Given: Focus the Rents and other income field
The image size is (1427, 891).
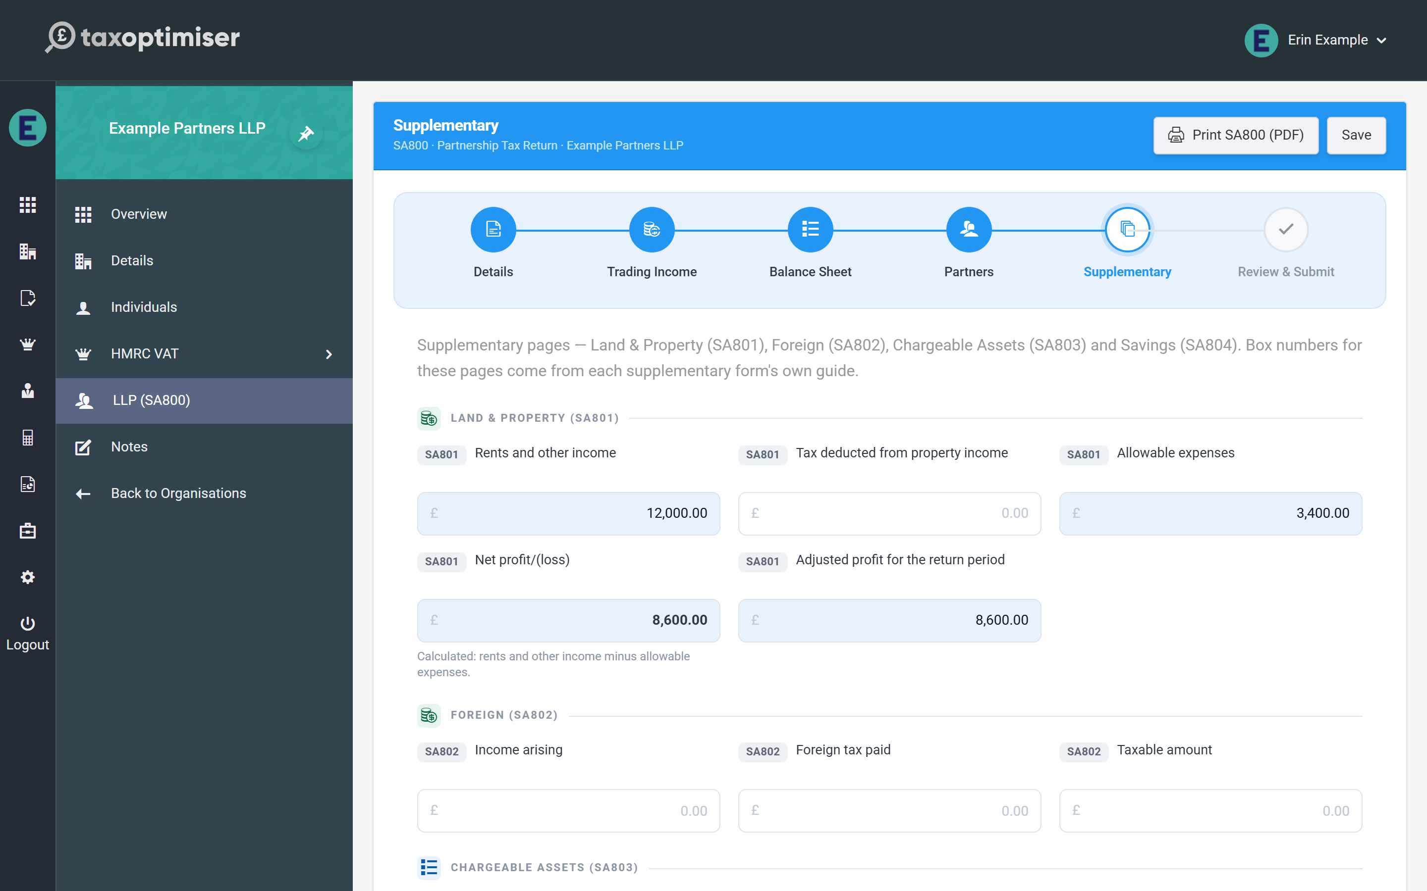Looking at the screenshot, I should pos(568,513).
